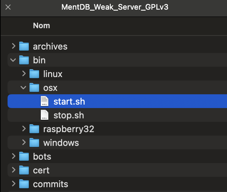
Task: Click the bots folder icon
Action: [x=24, y=156]
